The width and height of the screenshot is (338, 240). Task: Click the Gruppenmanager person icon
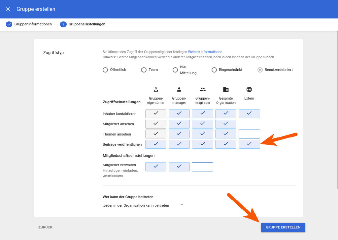[179, 89]
